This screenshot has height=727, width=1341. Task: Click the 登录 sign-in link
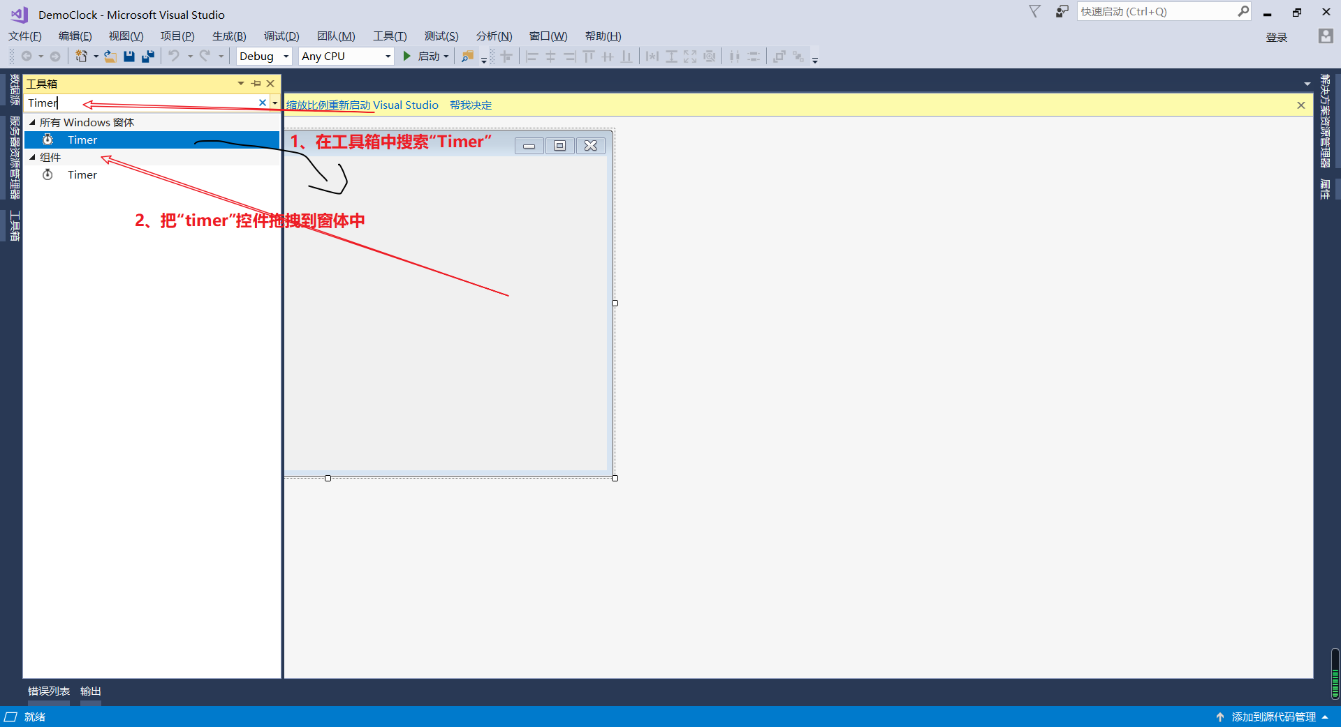click(x=1277, y=37)
